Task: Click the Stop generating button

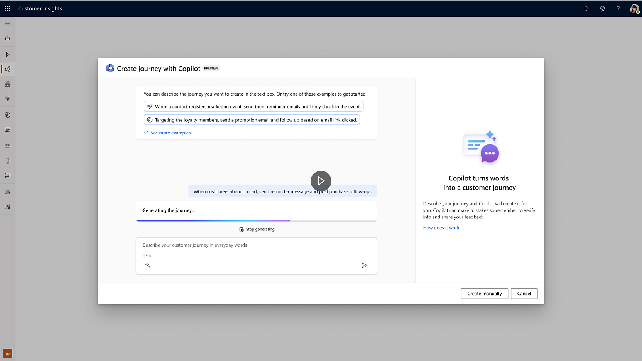Action: coord(257,229)
